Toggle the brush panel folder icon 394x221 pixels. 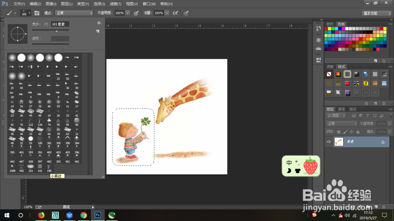pyautogui.click(x=37, y=13)
